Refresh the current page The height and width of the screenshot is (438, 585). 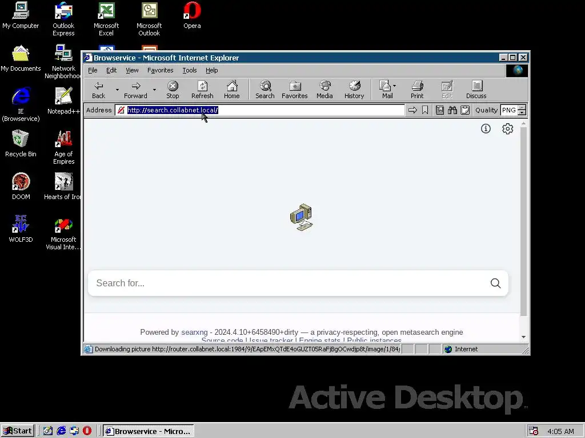pyautogui.click(x=202, y=90)
